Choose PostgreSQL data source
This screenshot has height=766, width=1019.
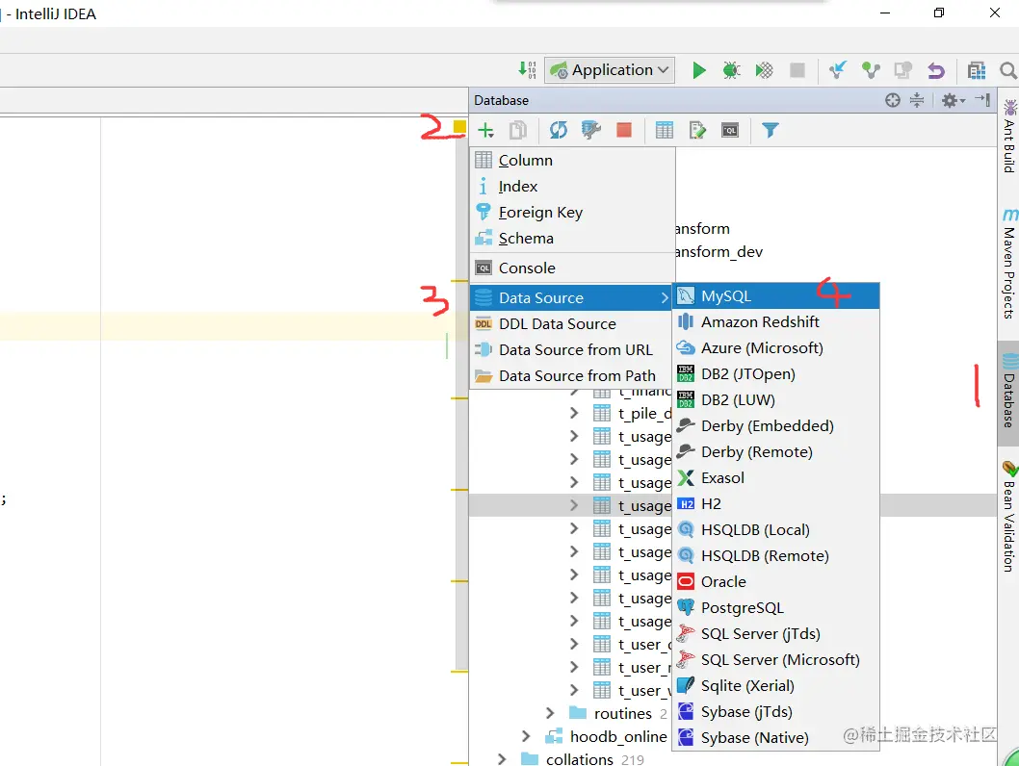(x=776, y=607)
